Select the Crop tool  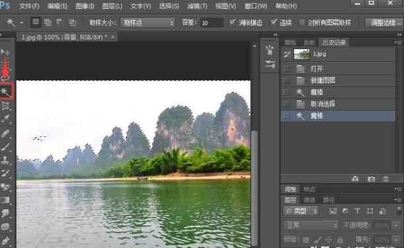(5, 106)
